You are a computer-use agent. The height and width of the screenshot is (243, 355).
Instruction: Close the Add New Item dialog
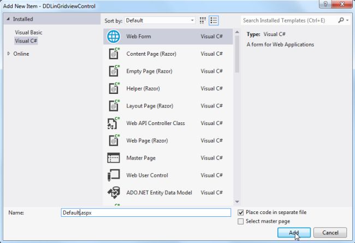point(342,4)
